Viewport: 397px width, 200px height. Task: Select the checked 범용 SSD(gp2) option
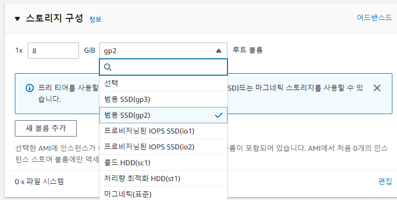[x=163, y=115]
